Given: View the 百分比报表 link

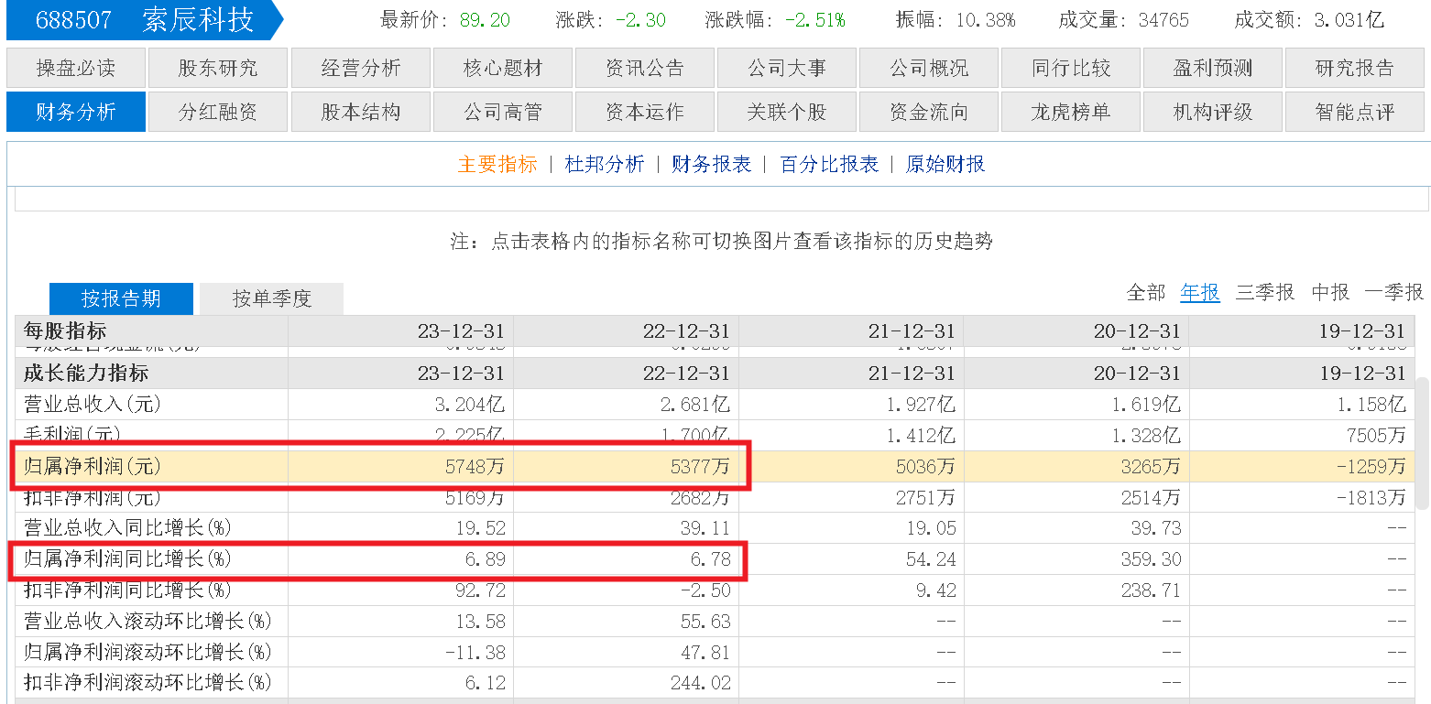Looking at the screenshot, I should click(829, 165).
